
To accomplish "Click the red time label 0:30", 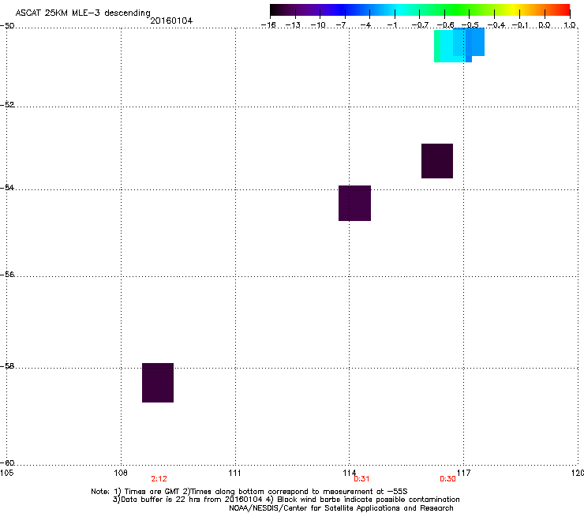I will tap(447, 479).
